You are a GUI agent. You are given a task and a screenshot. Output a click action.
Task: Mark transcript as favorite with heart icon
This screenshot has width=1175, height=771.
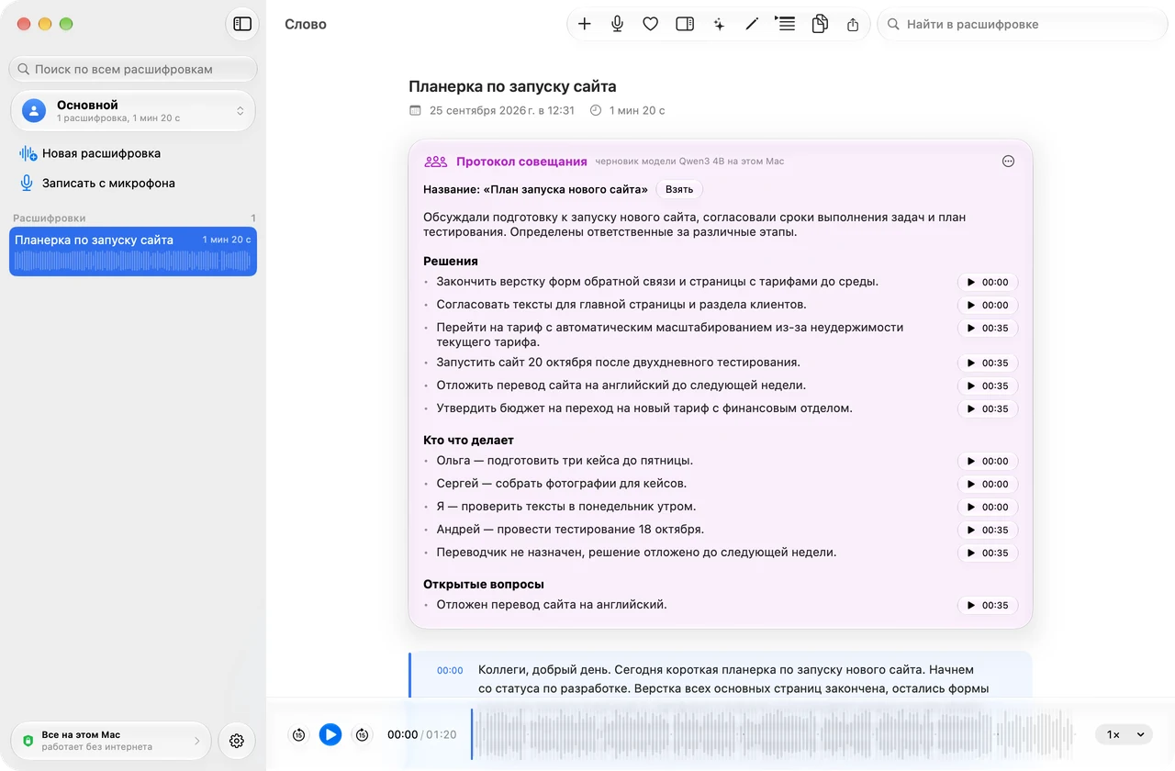click(651, 25)
